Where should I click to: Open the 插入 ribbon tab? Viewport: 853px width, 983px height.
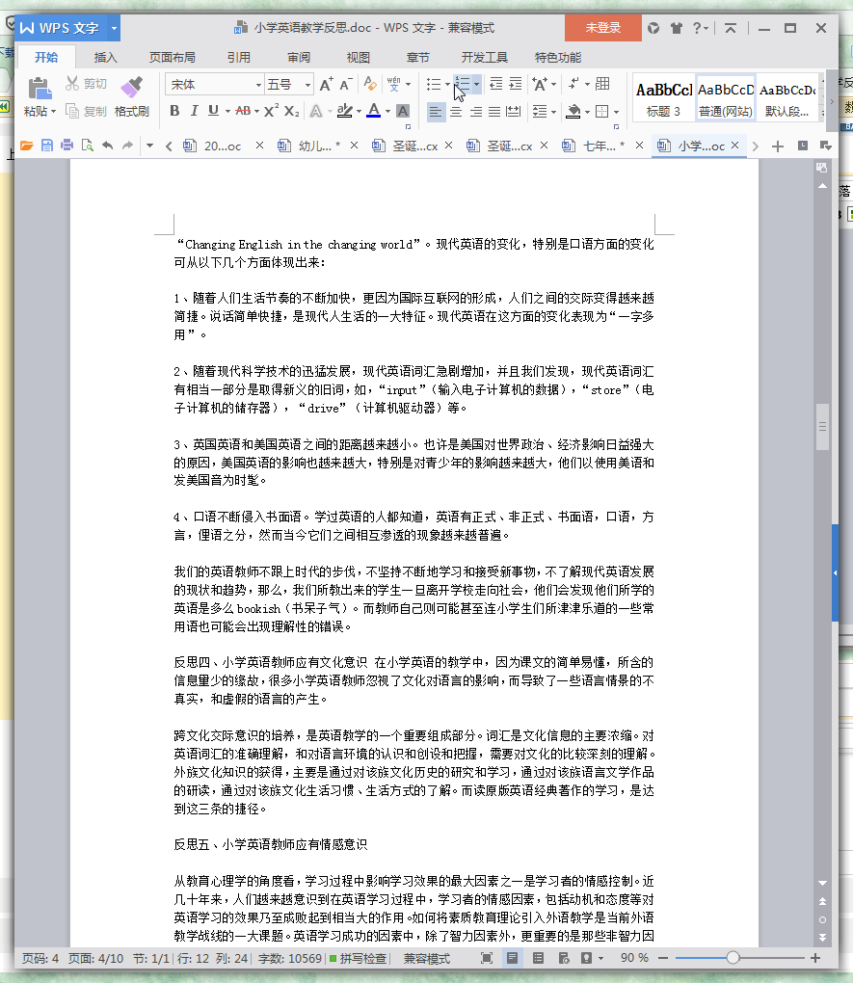[105, 57]
